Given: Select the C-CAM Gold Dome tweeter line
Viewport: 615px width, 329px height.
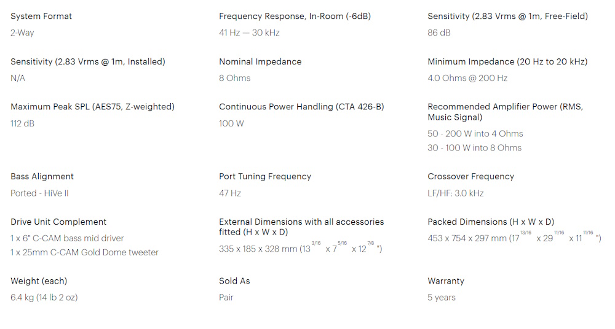Looking at the screenshot, I should (x=84, y=252).
